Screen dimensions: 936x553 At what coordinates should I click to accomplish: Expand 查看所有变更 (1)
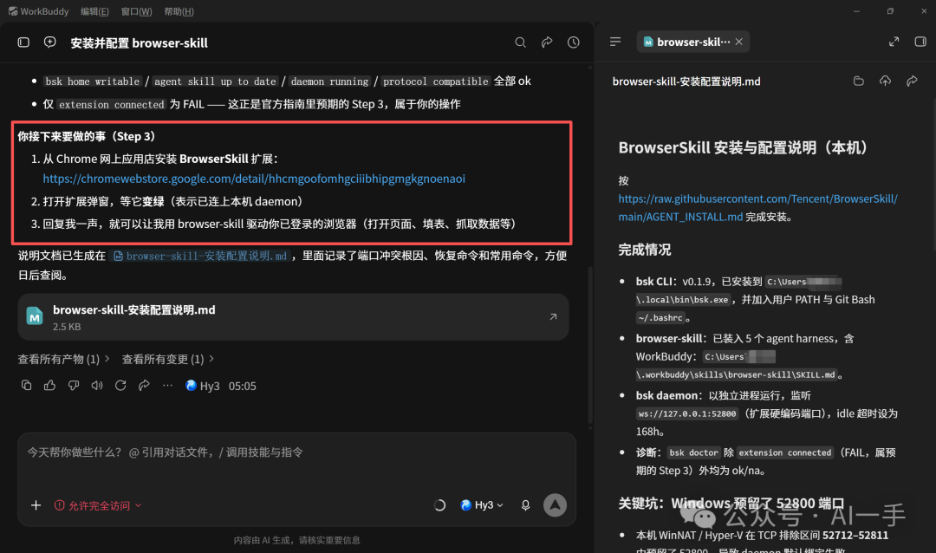(168, 359)
